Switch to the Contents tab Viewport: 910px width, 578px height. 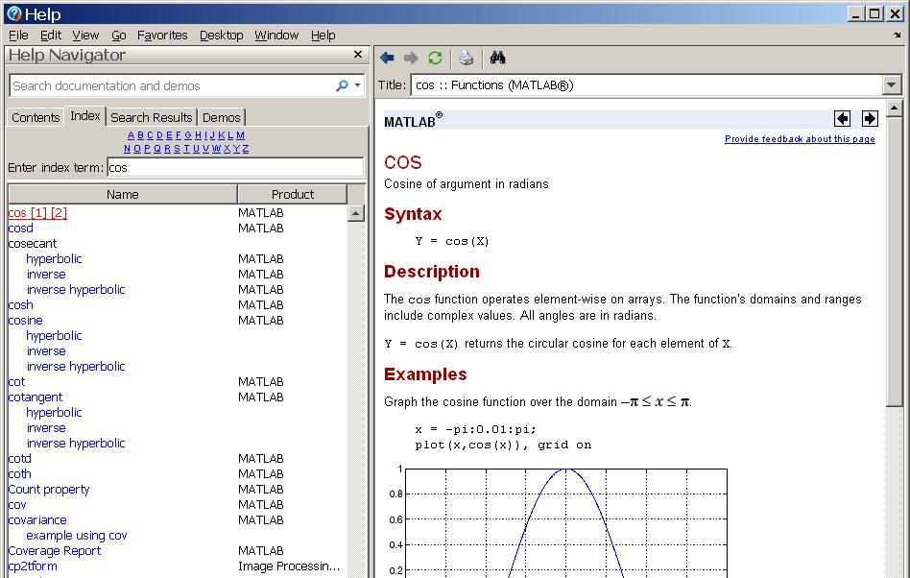(x=36, y=117)
